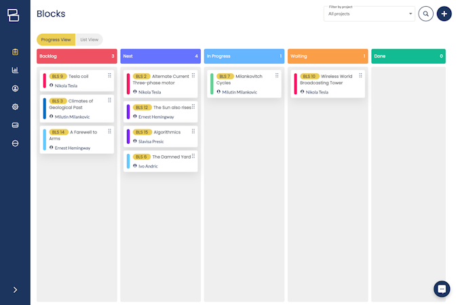Click the search magnifier button
Screen dimensions: 458x305
426,14
